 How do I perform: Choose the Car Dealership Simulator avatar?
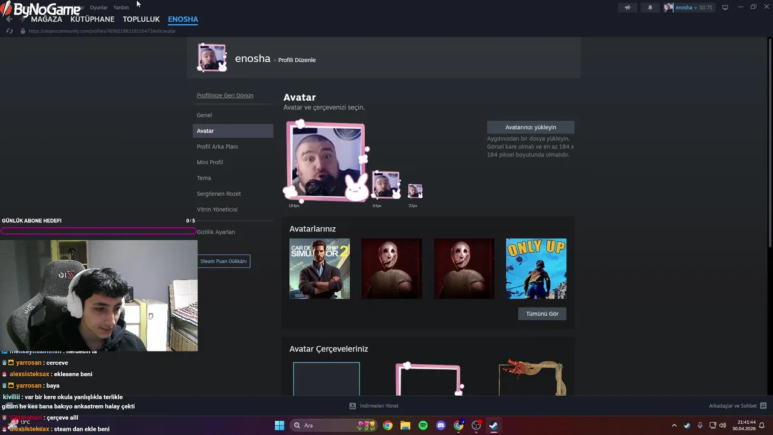319,268
